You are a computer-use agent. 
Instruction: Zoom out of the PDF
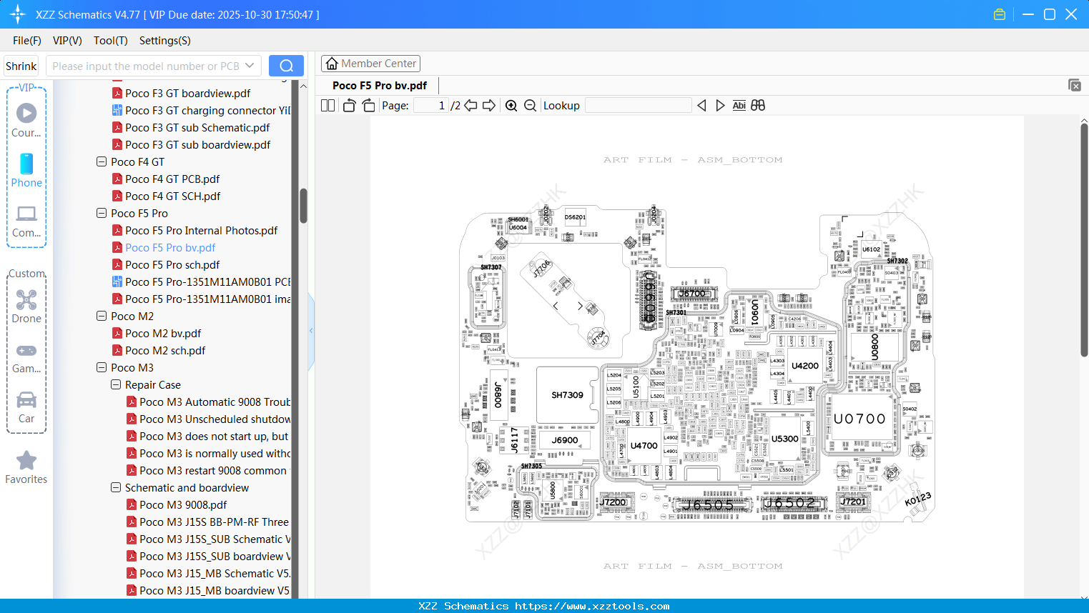(x=530, y=106)
